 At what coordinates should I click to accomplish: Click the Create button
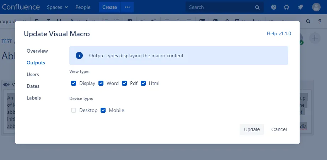[x=109, y=7]
